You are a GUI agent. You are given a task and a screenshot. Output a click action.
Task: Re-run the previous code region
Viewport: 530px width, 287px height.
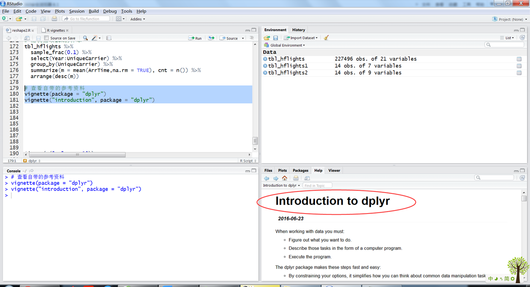click(211, 38)
